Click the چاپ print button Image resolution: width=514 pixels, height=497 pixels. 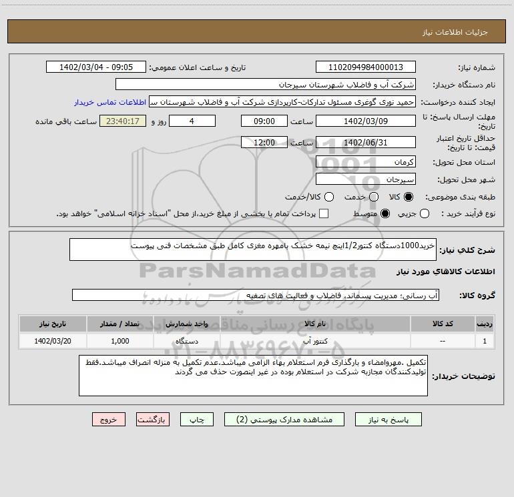pyautogui.click(x=197, y=420)
